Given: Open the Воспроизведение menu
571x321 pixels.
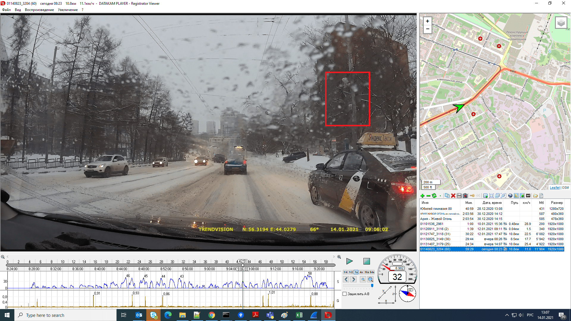Looking at the screenshot, I should [x=39, y=10].
